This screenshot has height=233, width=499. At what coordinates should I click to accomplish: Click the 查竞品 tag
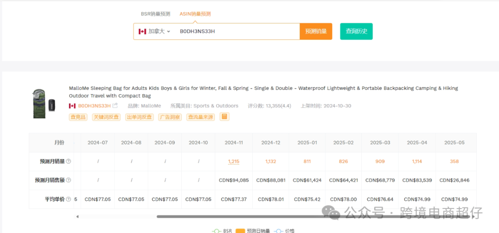tap(78, 117)
